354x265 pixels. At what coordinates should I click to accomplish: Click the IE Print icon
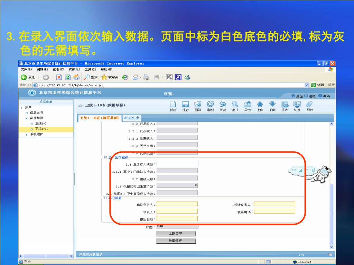point(146,77)
